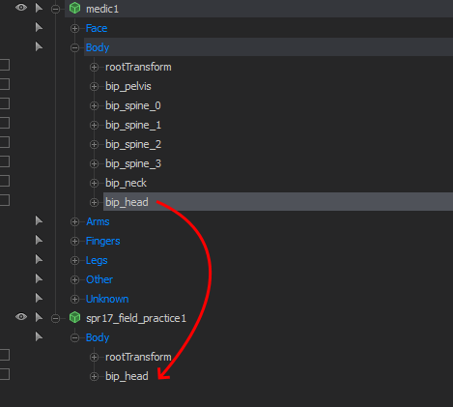Select the bip_spine_0 control
This screenshot has height=407, width=453.
click(133, 106)
